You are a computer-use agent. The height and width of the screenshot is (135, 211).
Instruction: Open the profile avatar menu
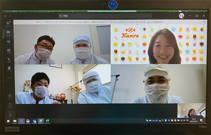181,16
